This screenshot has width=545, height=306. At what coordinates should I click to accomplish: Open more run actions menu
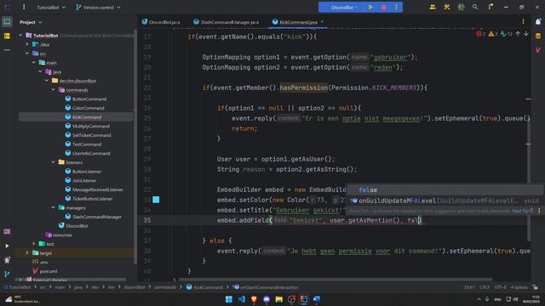click(x=396, y=8)
